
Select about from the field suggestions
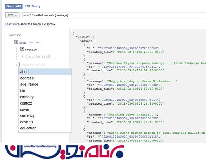point(25,72)
